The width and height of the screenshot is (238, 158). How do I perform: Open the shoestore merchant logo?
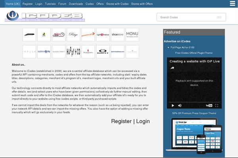[x=117, y=35]
